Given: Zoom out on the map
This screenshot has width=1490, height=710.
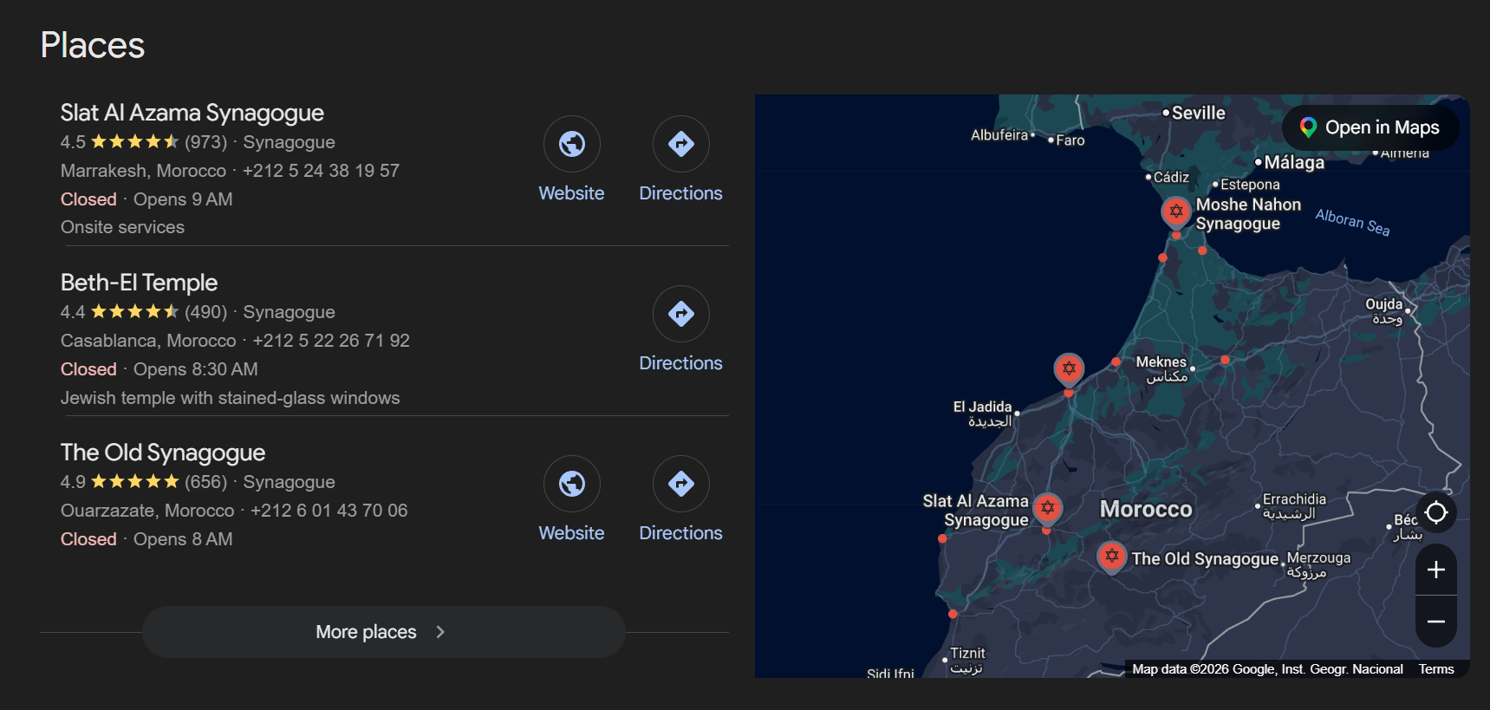Looking at the screenshot, I should tap(1436, 622).
